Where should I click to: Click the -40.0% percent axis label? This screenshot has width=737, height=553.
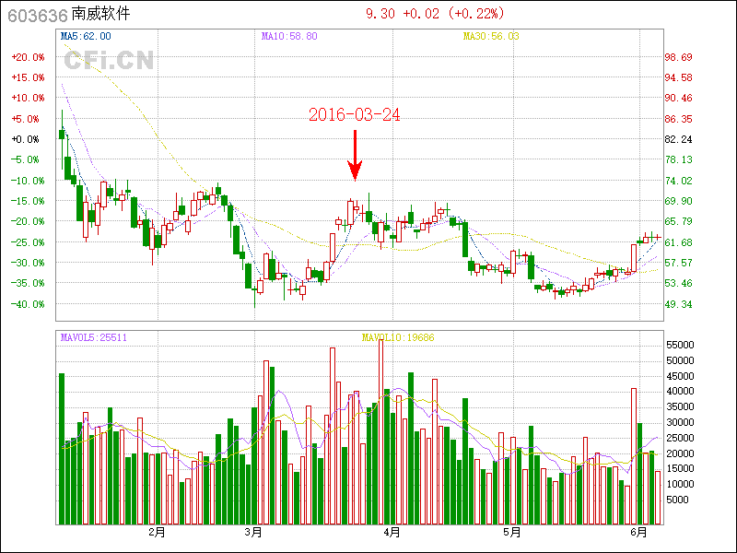26,304
